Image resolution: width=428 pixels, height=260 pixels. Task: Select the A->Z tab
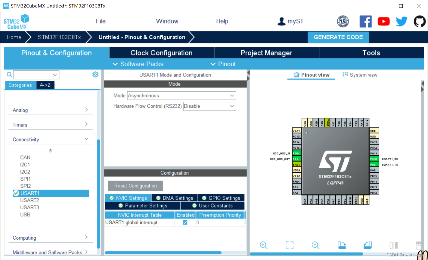[45, 85]
